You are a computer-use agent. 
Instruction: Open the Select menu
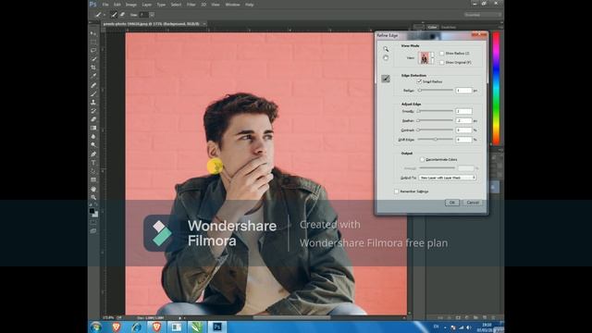point(177,5)
